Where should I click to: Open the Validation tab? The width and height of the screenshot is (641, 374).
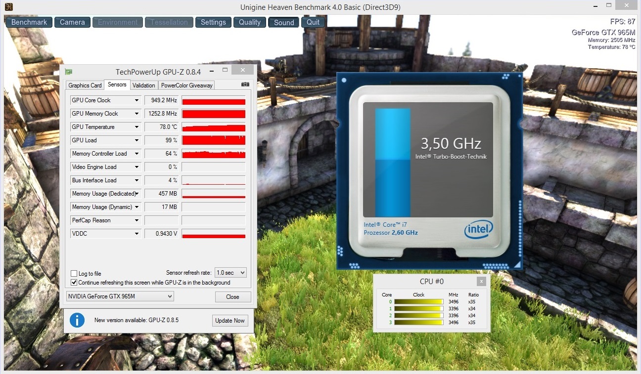pos(144,85)
